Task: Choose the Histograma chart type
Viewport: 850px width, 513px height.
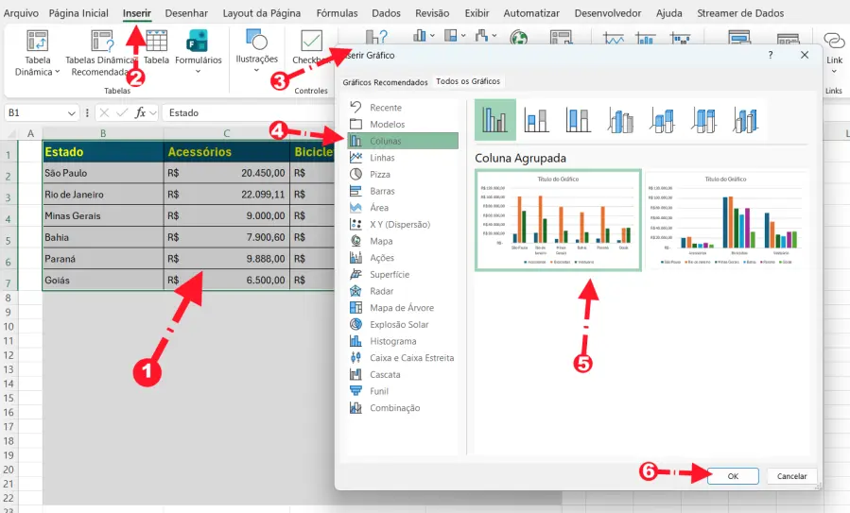Action: [x=356, y=341]
